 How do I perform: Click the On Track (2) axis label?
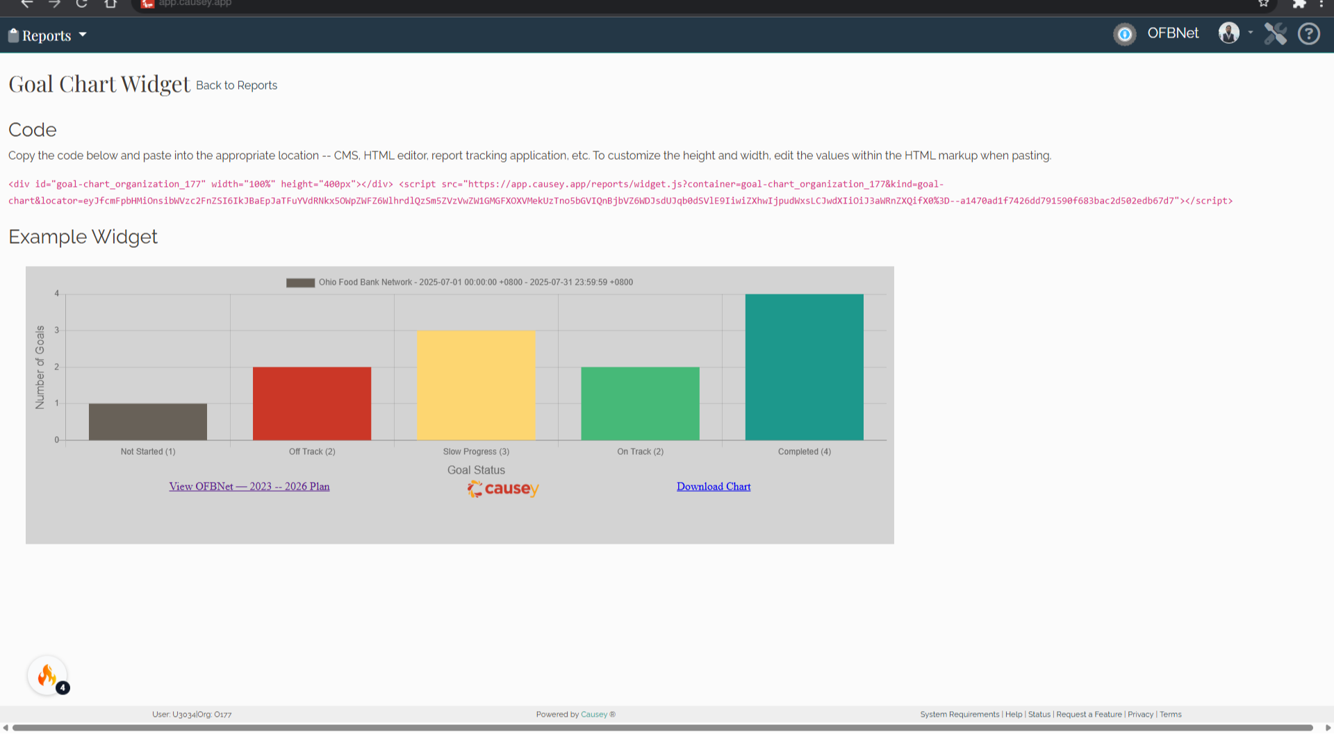640,451
